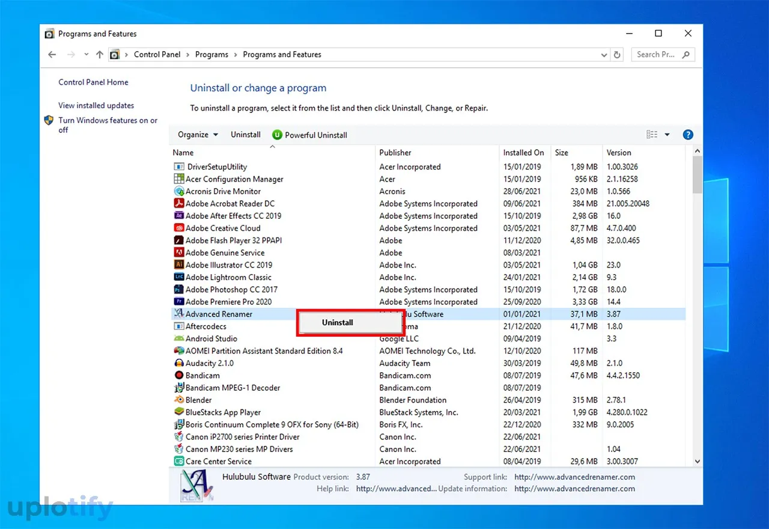Click the BlueStacks App Player icon

[178, 412]
